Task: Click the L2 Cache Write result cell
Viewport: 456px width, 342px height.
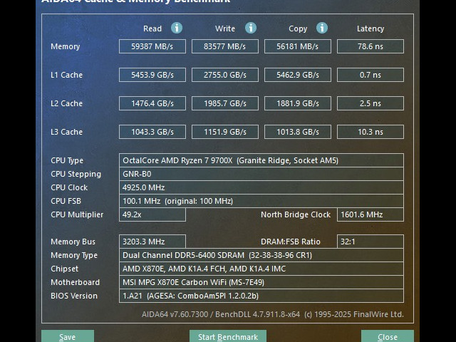Action: point(225,103)
